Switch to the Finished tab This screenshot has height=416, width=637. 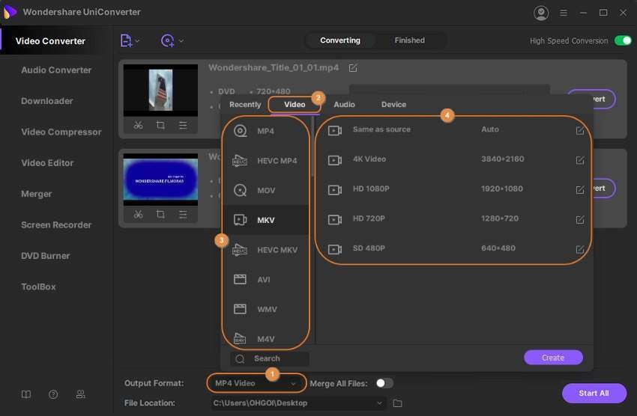tap(409, 40)
